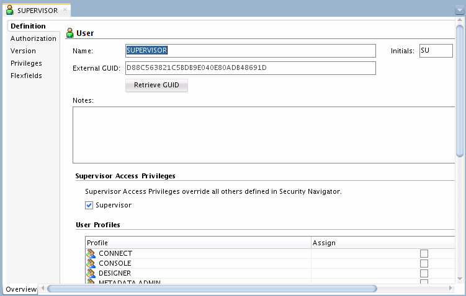Click the Profile column header
Screen dimensions: 466x296
tap(198, 243)
